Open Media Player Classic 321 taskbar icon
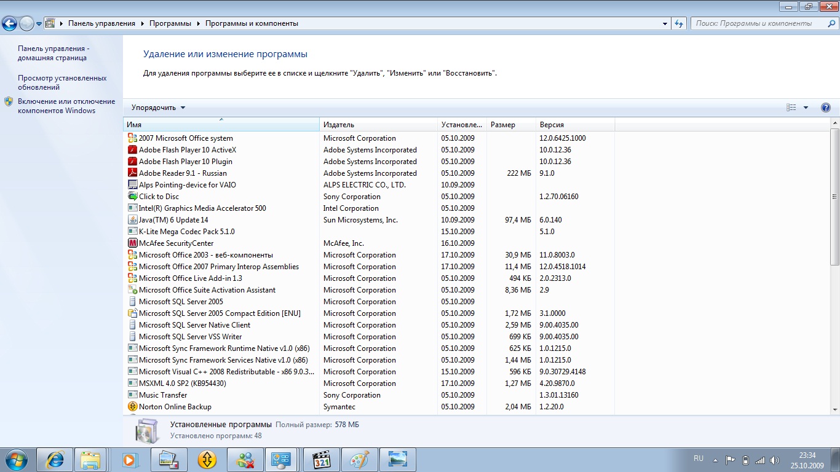 [x=322, y=460]
